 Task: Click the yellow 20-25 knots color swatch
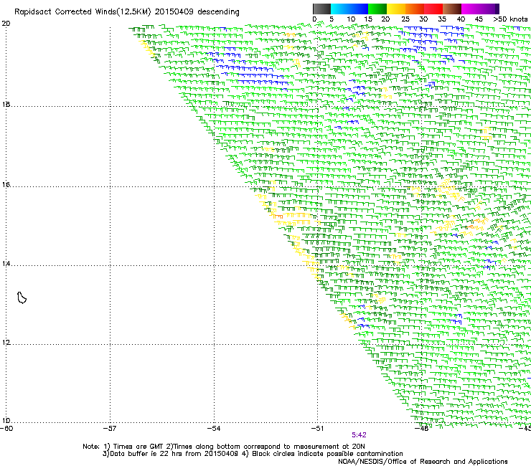coord(396,9)
